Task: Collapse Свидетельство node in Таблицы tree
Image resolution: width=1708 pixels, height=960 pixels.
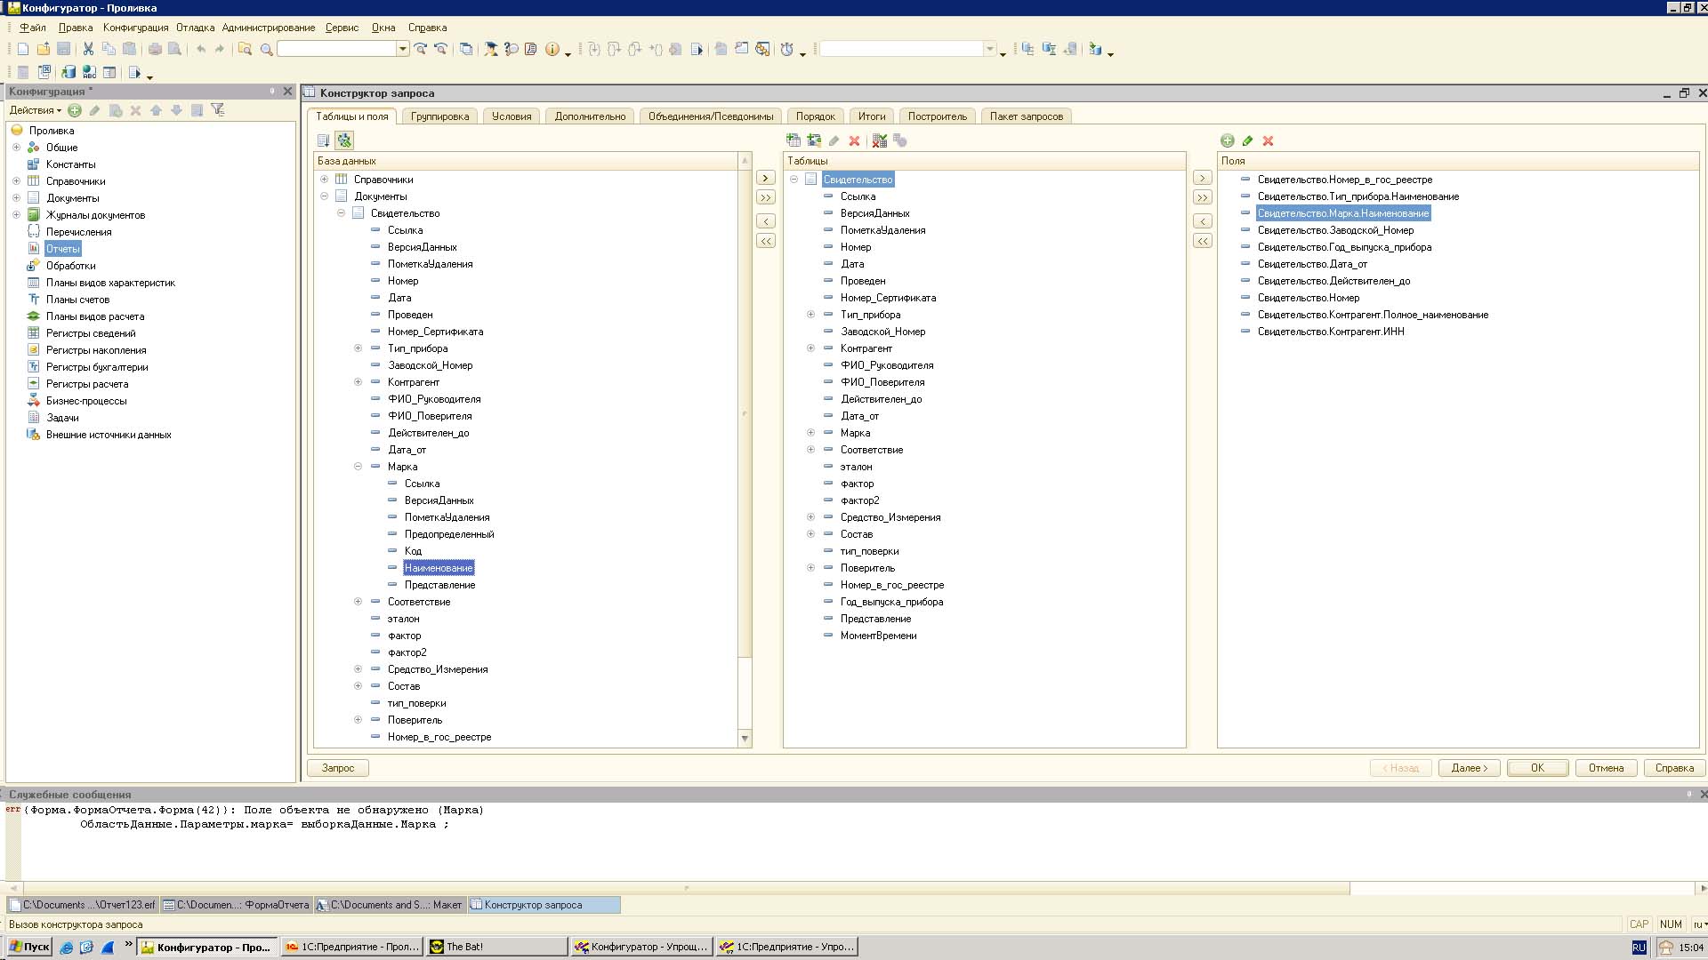Action: coord(794,180)
